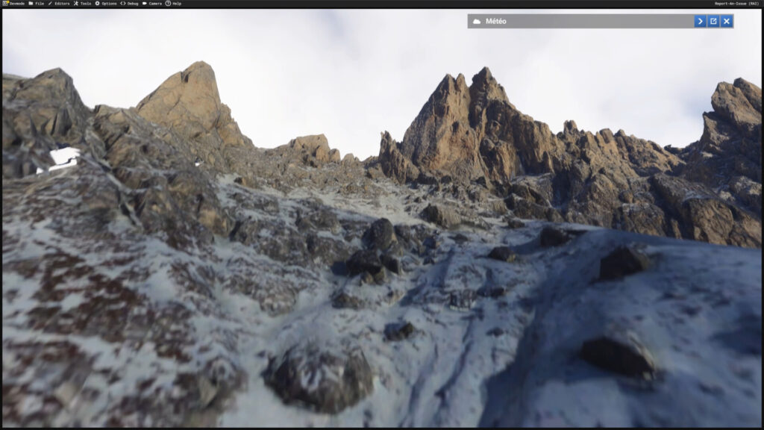Pop out the Météo panel window
Screen dimensions: 764x430
713,21
